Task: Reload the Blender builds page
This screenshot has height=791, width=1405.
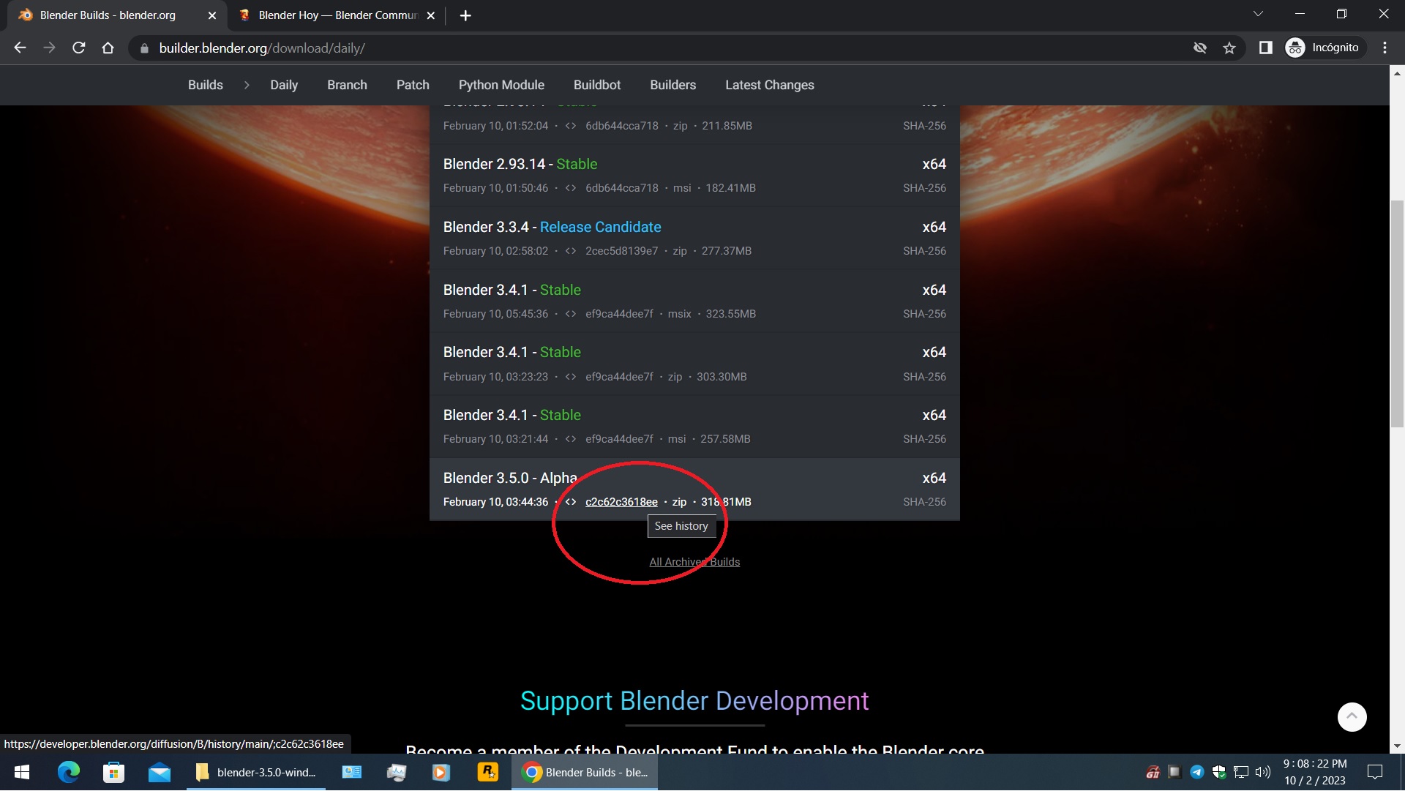Action: [x=79, y=48]
